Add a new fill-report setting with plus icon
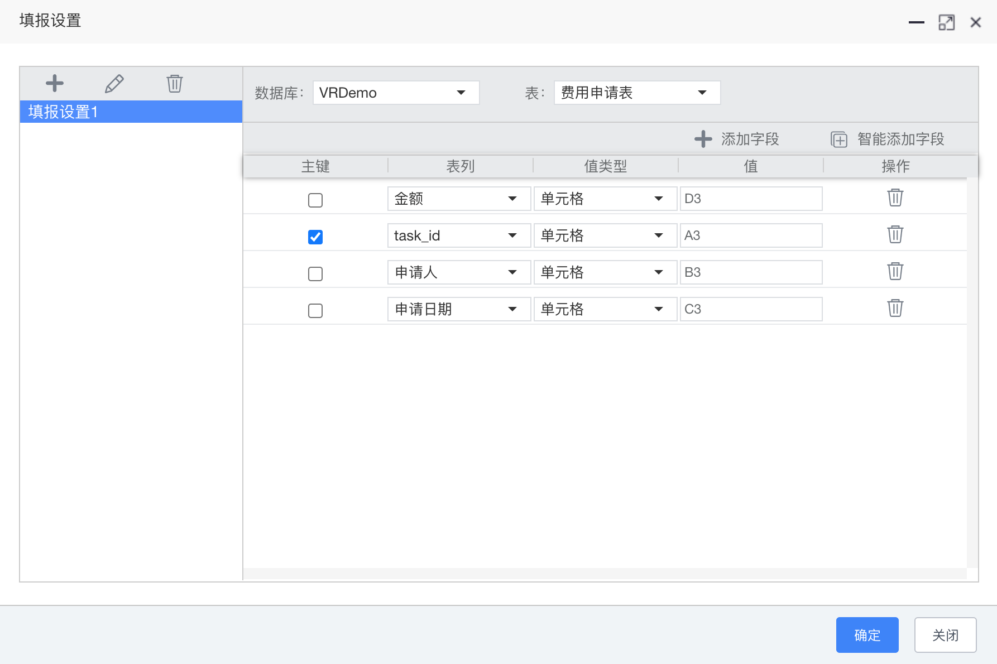Screen dimensions: 997x664 click(x=54, y=83)
